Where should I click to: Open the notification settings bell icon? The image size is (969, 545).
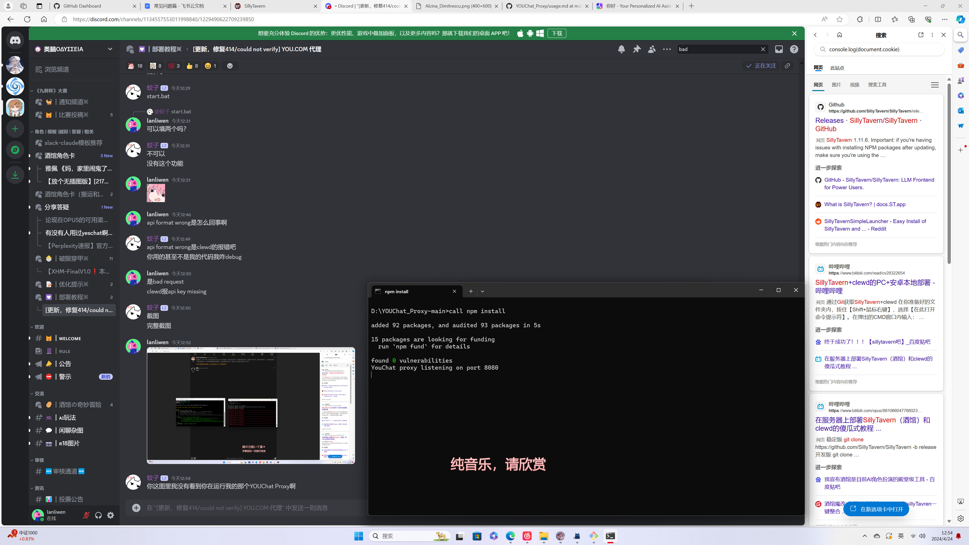621,49
